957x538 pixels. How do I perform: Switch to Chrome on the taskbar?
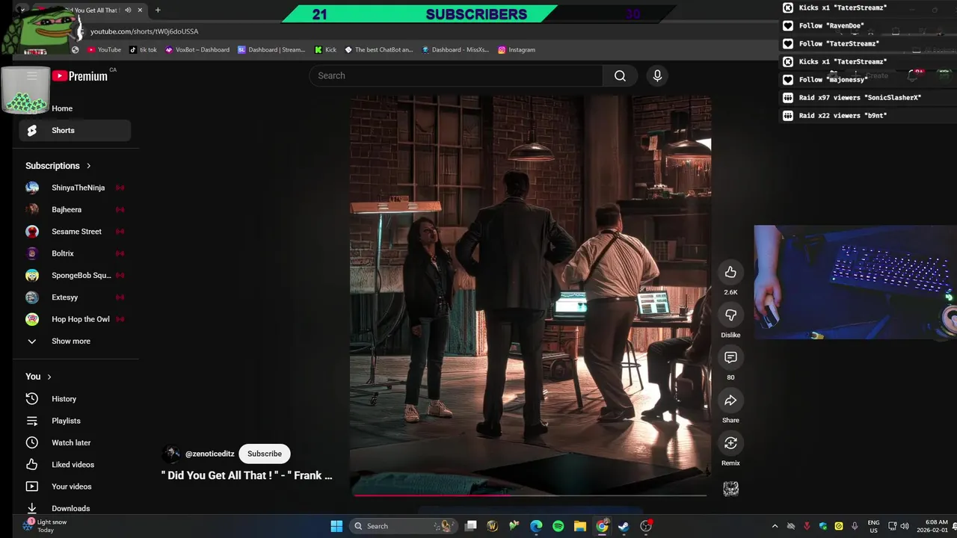602,526
